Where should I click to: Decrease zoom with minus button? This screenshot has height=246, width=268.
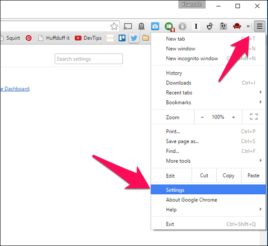(x=202, y=117)
